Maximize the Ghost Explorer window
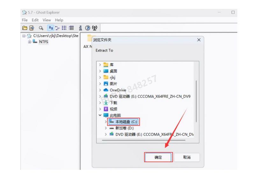The height and width of the screenshot is (179, 258). tap(233, 12)
